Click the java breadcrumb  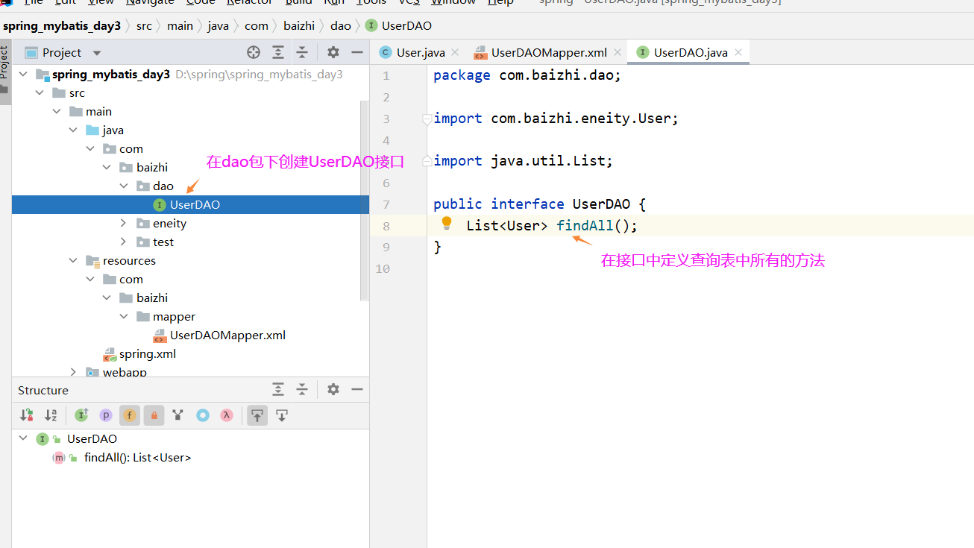tap(219, 26)
